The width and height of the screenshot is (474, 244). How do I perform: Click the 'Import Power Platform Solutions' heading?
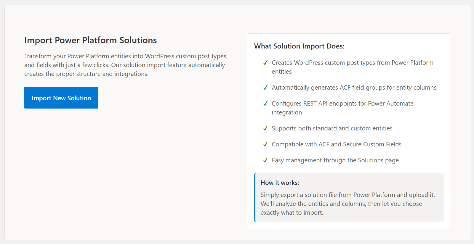click(x=90, y=40)
